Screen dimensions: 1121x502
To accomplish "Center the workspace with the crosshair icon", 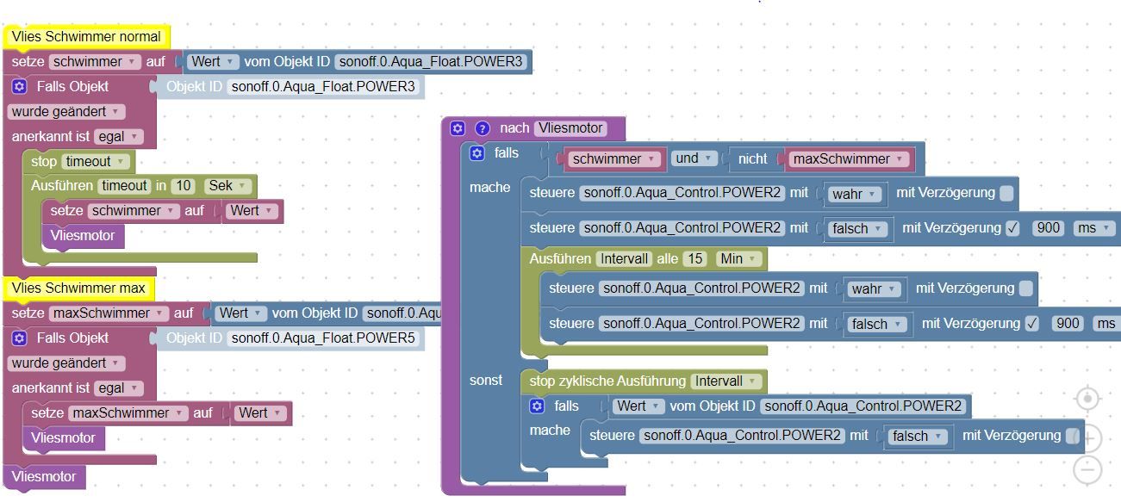I will point(1088,399).
